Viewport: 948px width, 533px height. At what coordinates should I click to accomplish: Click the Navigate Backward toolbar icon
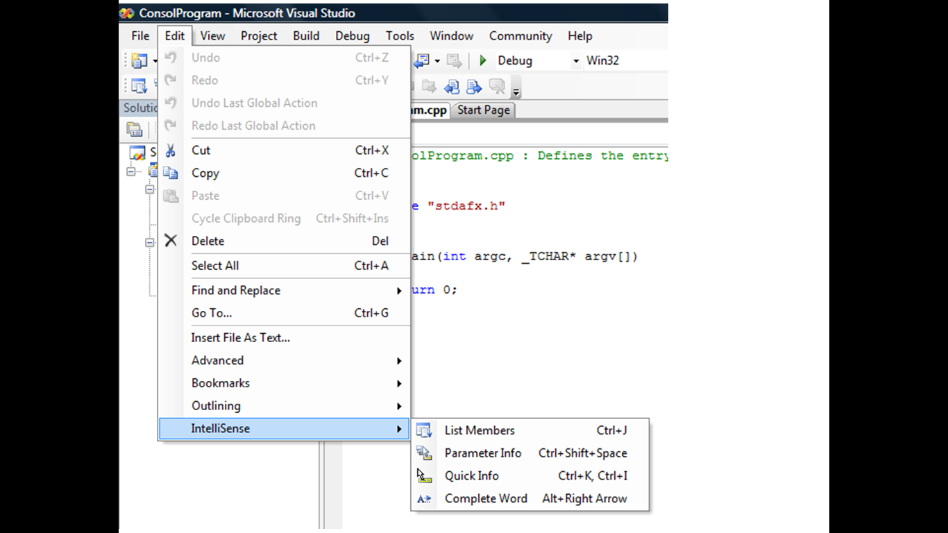[x=421, y=61]
